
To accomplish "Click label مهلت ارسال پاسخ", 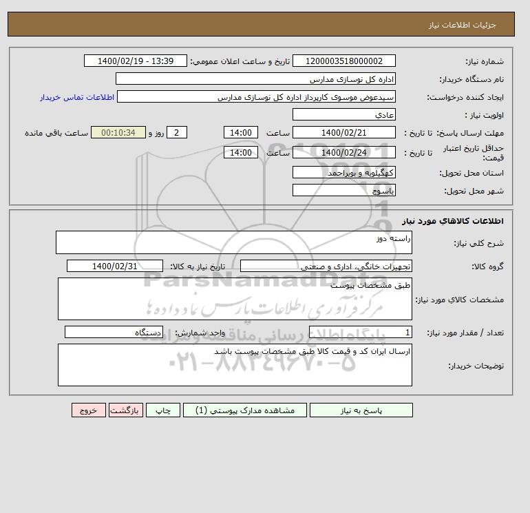I will pyautogui.click(x=470, y=133).
